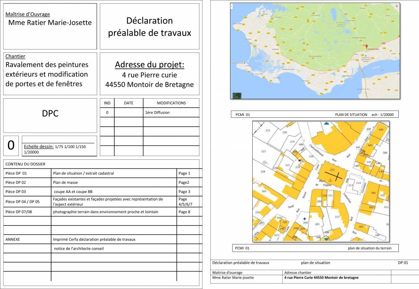Click the "4 rue Pierre curie" line under Adresse du projet
Screen dimensions: 419x289
point(150,75)
